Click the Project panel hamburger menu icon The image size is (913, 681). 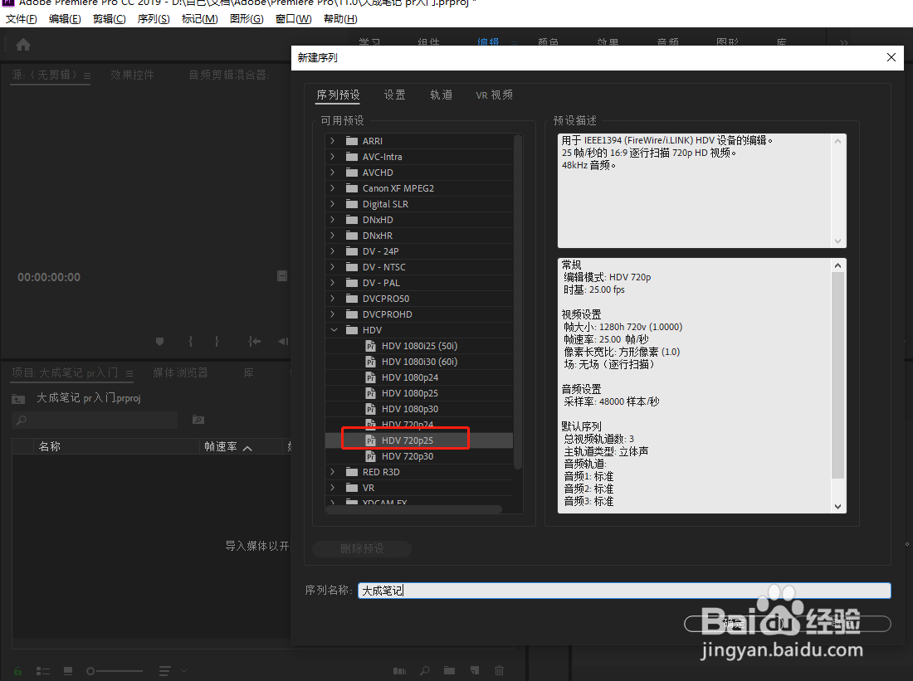[129, 373]
